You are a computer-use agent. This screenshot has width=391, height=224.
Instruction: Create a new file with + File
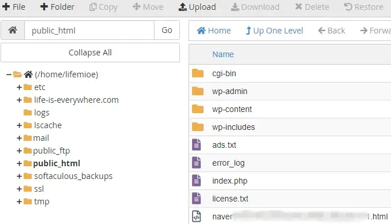14,7
